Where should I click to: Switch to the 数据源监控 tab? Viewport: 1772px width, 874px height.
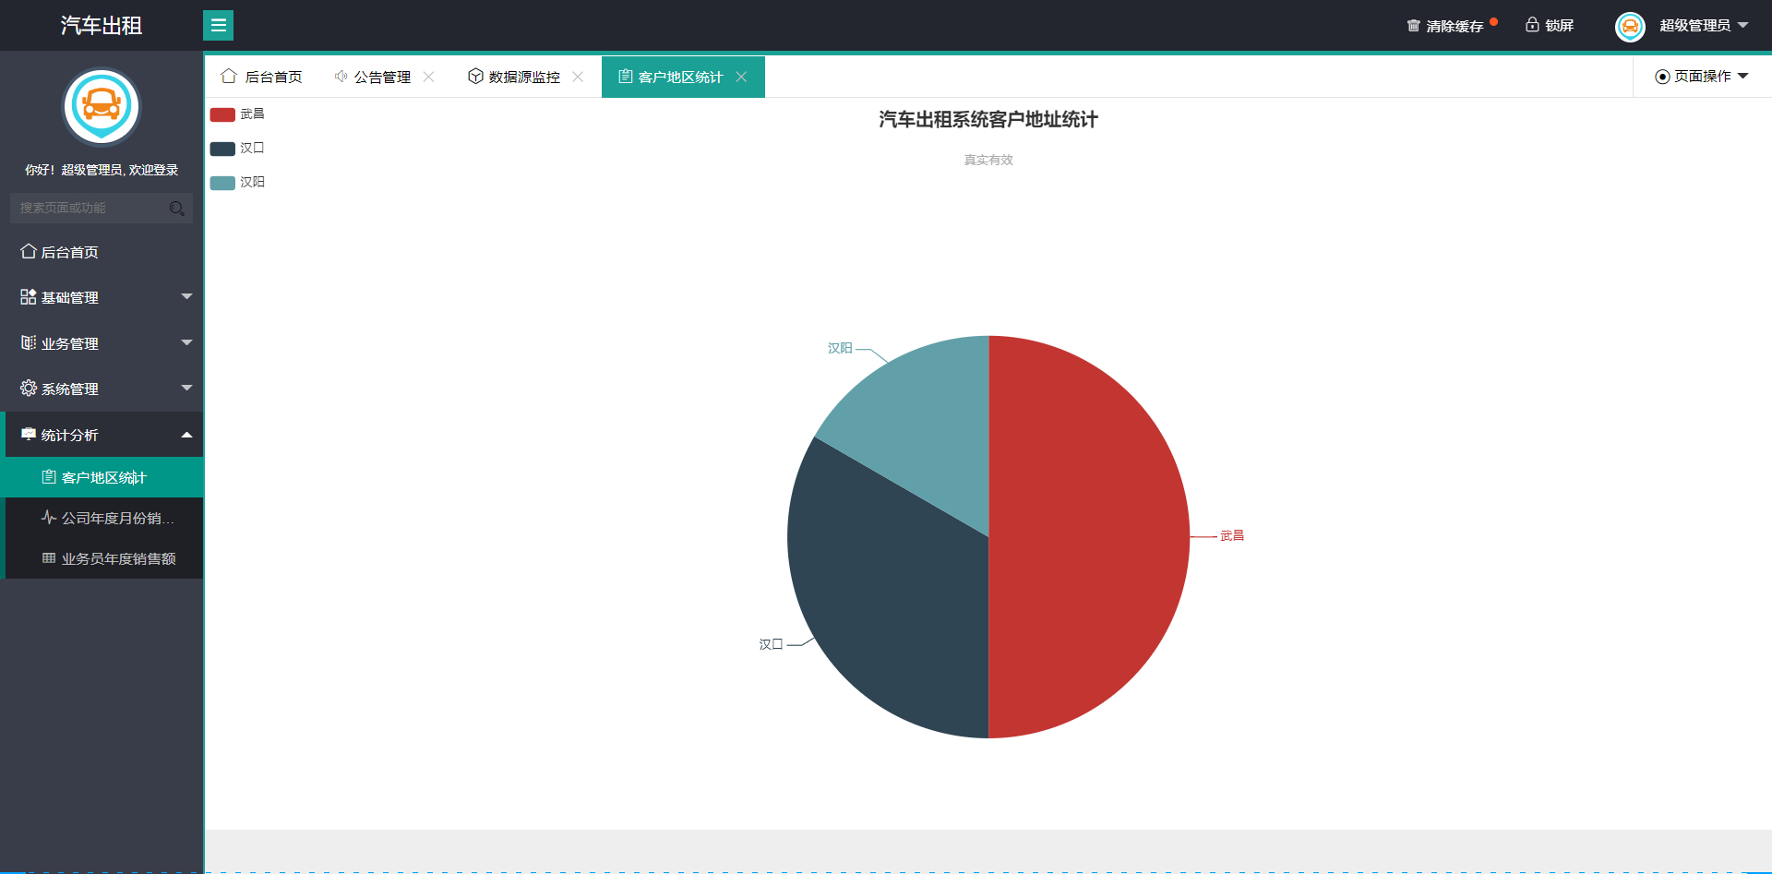pos(525,77)
